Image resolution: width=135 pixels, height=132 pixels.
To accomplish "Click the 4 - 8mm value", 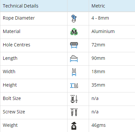I will click(x=100, y=18).
